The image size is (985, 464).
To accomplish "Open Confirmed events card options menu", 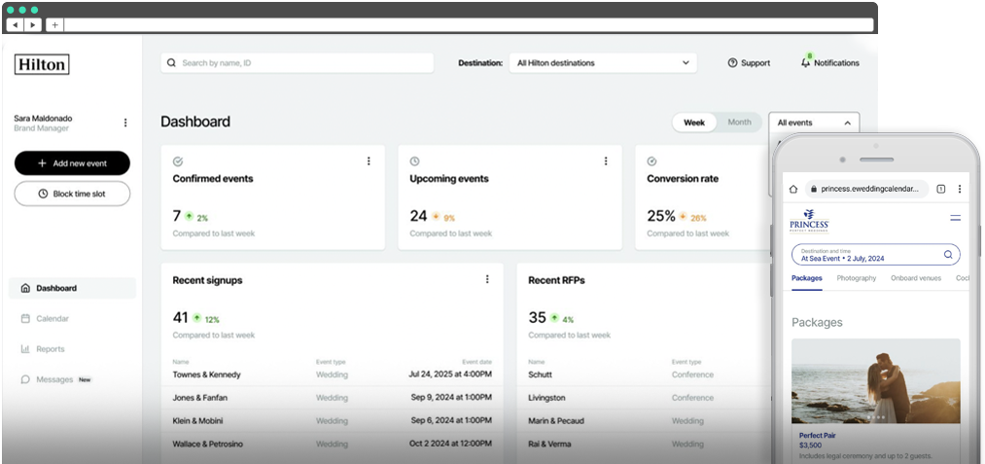I will coord(369,161).
